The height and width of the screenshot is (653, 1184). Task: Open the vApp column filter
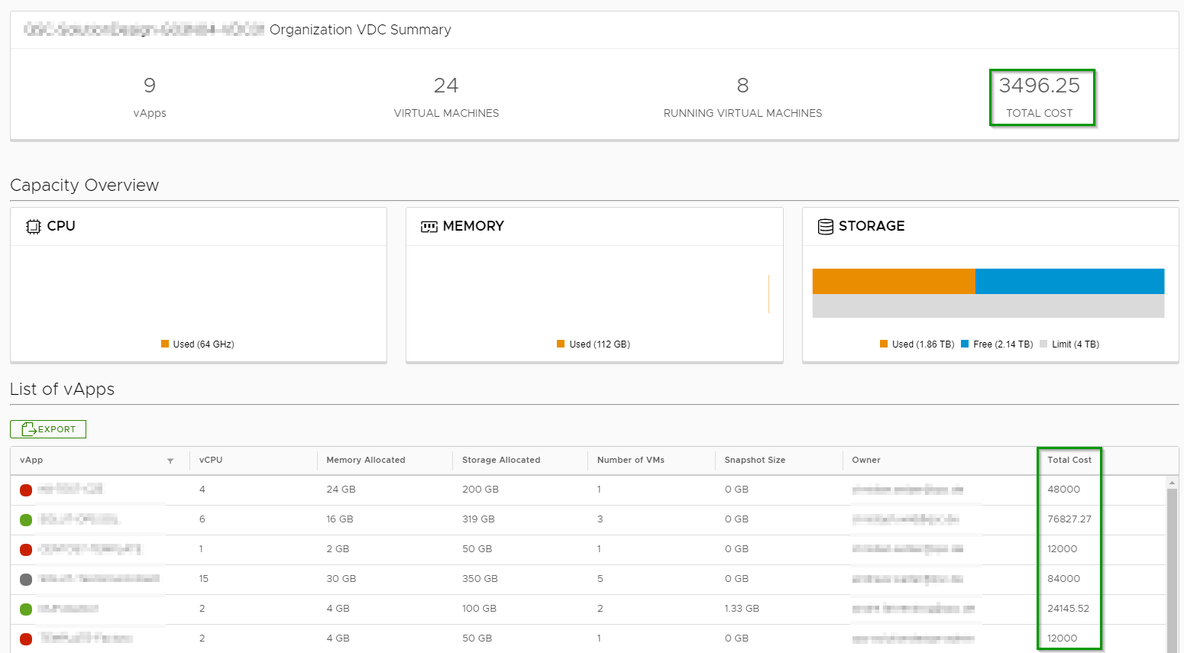(170, 461)
